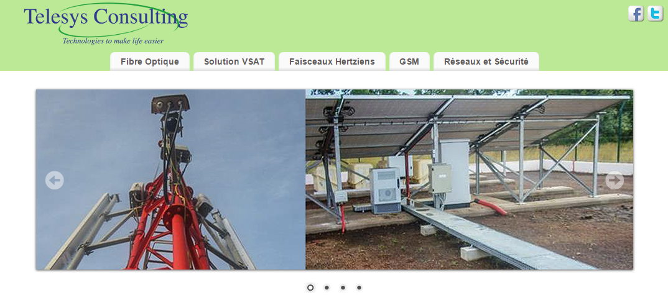Open the Twitter profile icon

tap(655, 14)
